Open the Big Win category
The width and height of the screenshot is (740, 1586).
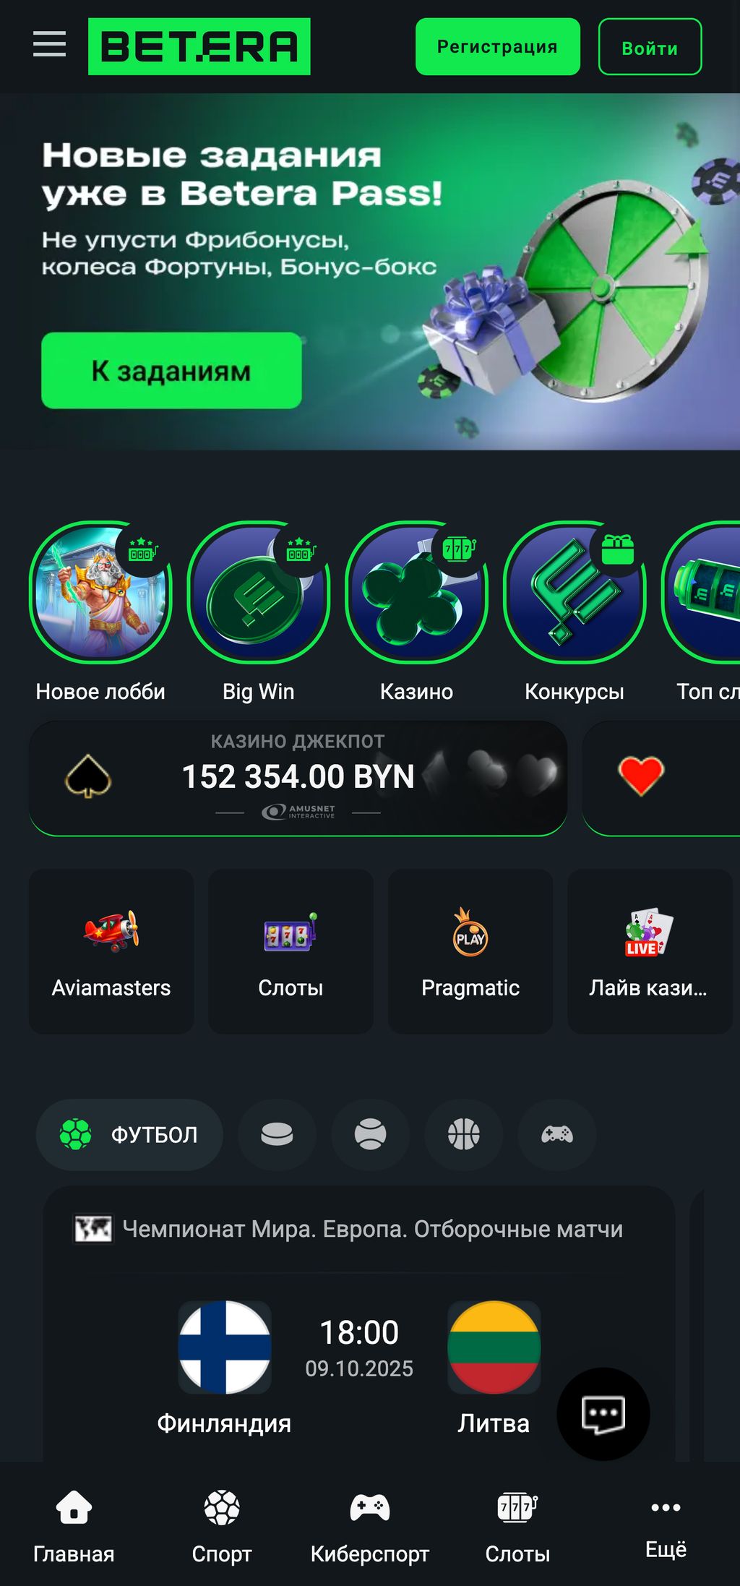[x=259, y=592]
